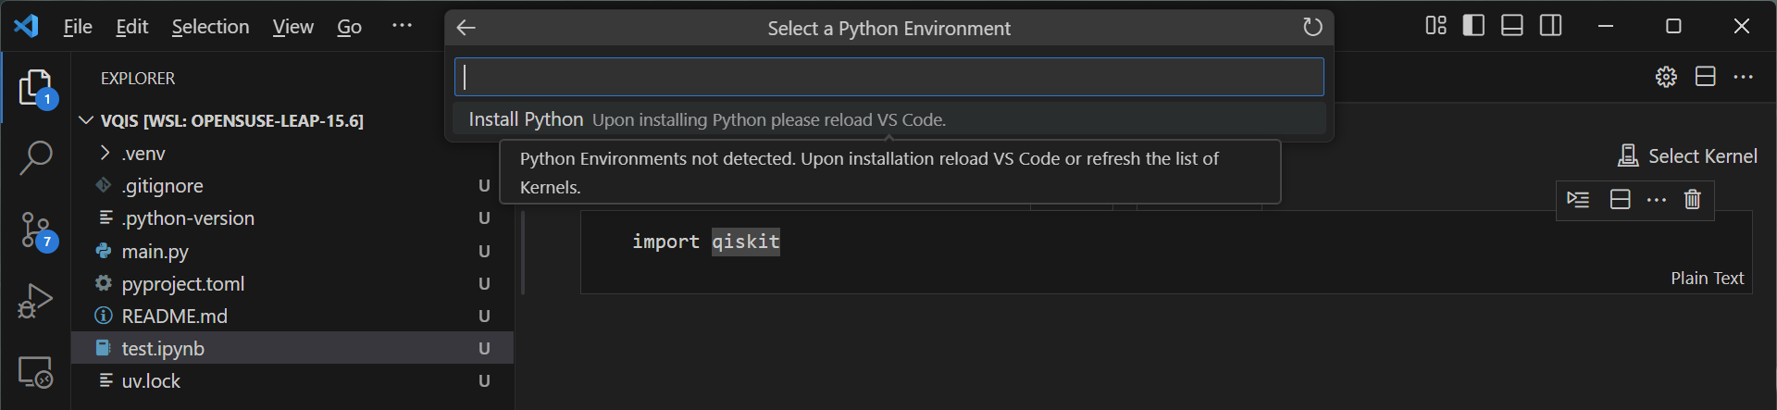The height and width of the screenshot is (410, 1777).
Task: Refresh the Python environment list
Action: click(x=1312, y=28)
